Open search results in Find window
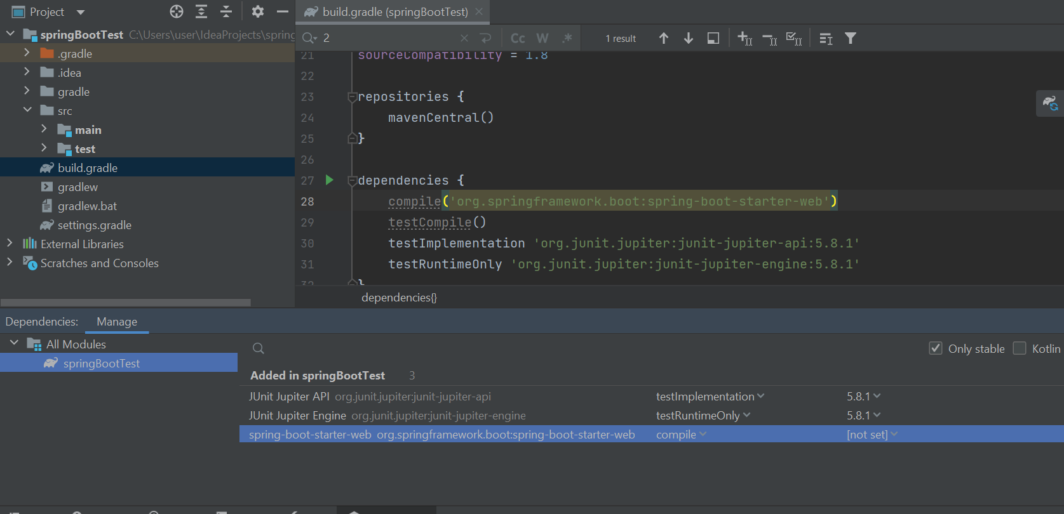The height and width of the screenshot is (514, 1064). (x=713, y=38)
